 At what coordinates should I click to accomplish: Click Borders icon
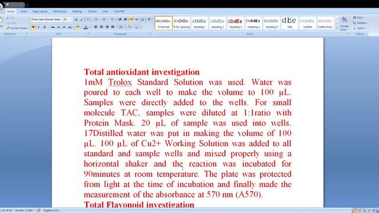click(x=137, y=27)
